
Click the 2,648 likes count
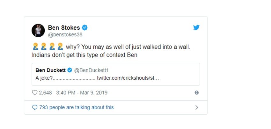[45, 93]
